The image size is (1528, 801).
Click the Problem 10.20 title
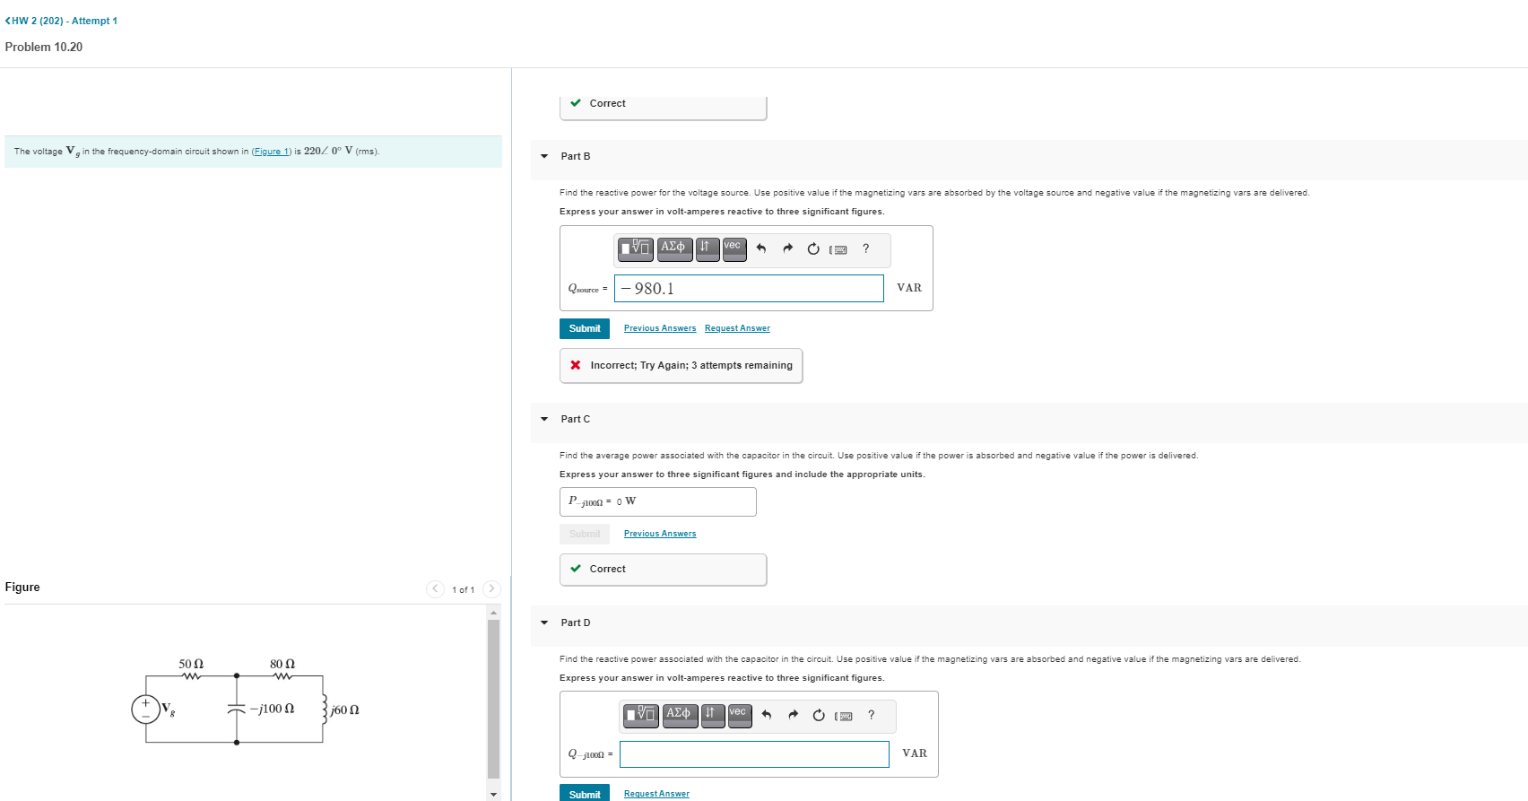[44, 47]
